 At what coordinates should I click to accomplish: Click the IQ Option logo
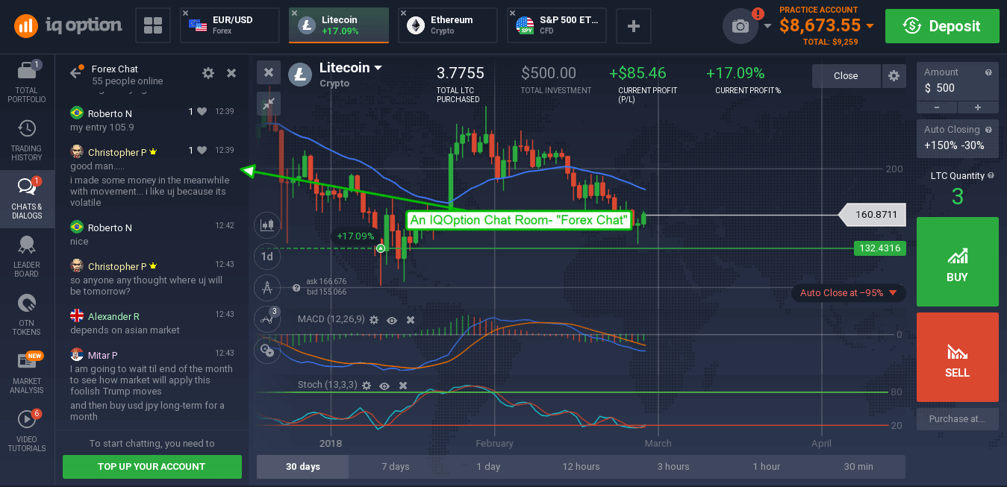pyautogui.click(x=68, y=26)
